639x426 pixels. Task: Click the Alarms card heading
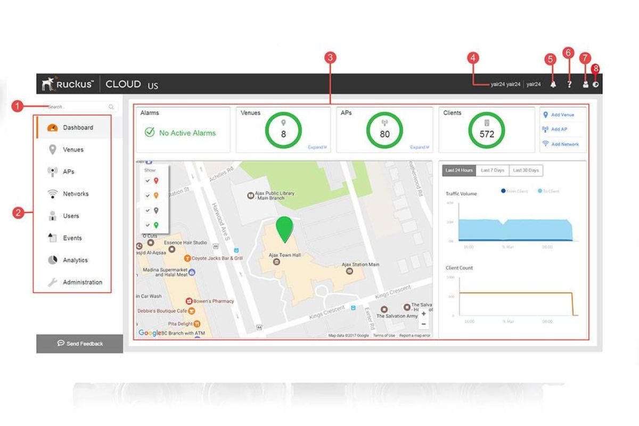150,113
